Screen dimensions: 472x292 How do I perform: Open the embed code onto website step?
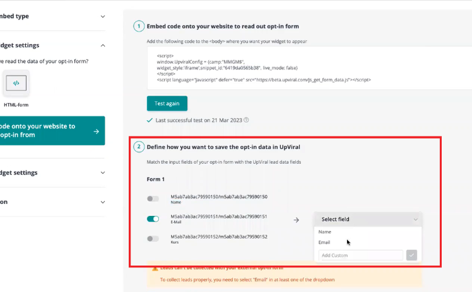(52, 130)
